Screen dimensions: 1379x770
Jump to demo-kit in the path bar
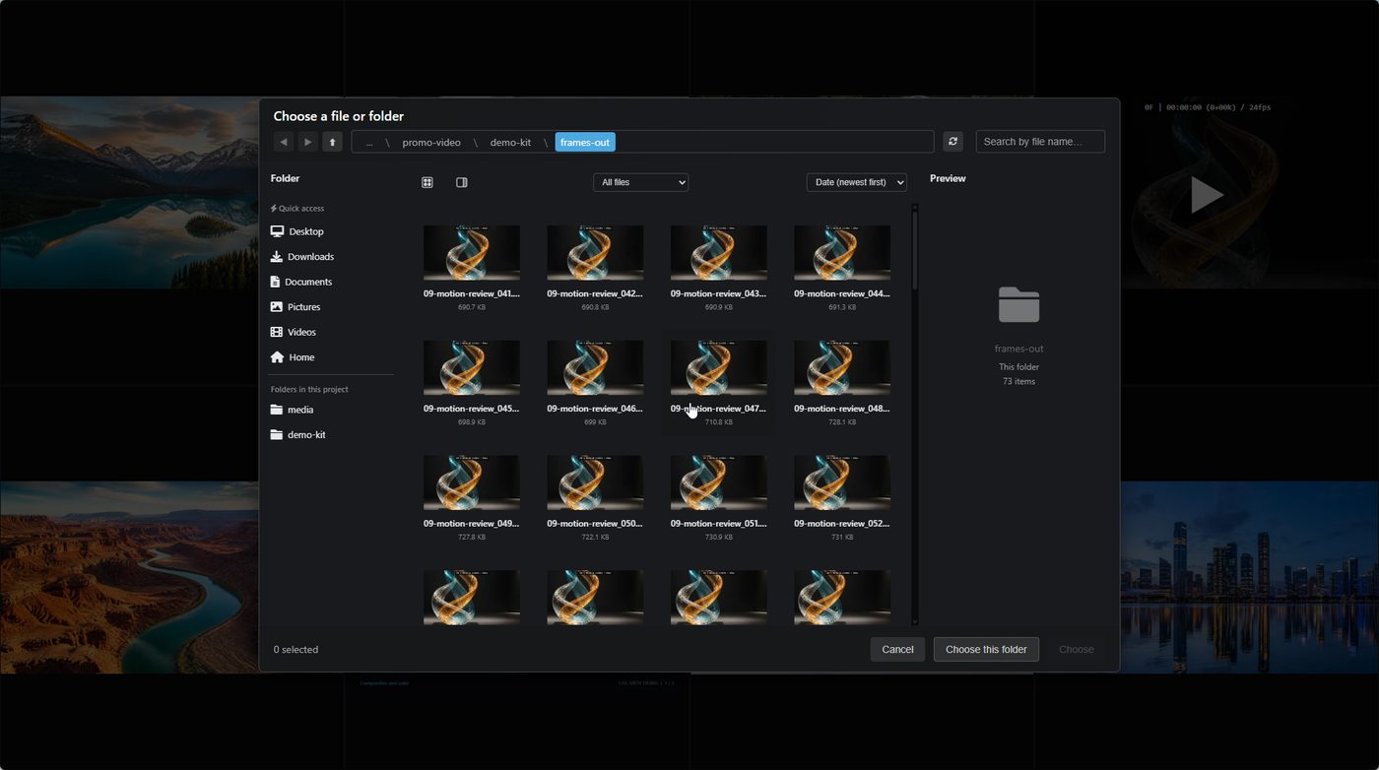[x=510, y=143]
